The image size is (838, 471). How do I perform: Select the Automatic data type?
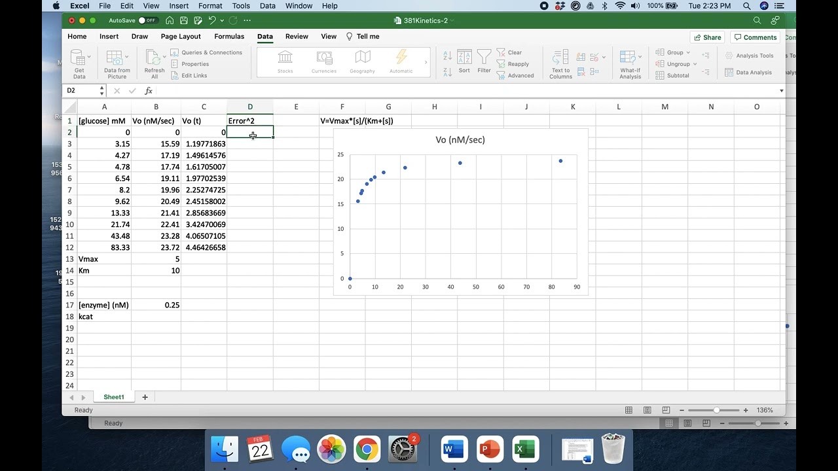point(401,63)
